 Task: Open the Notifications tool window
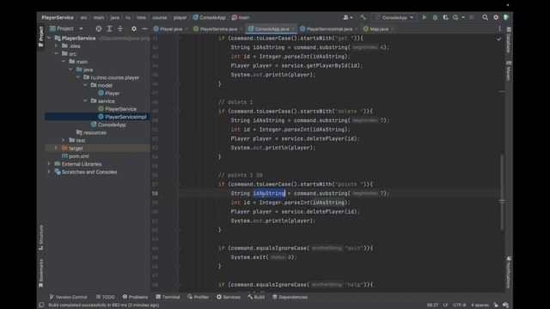click(x=509, y=272)
